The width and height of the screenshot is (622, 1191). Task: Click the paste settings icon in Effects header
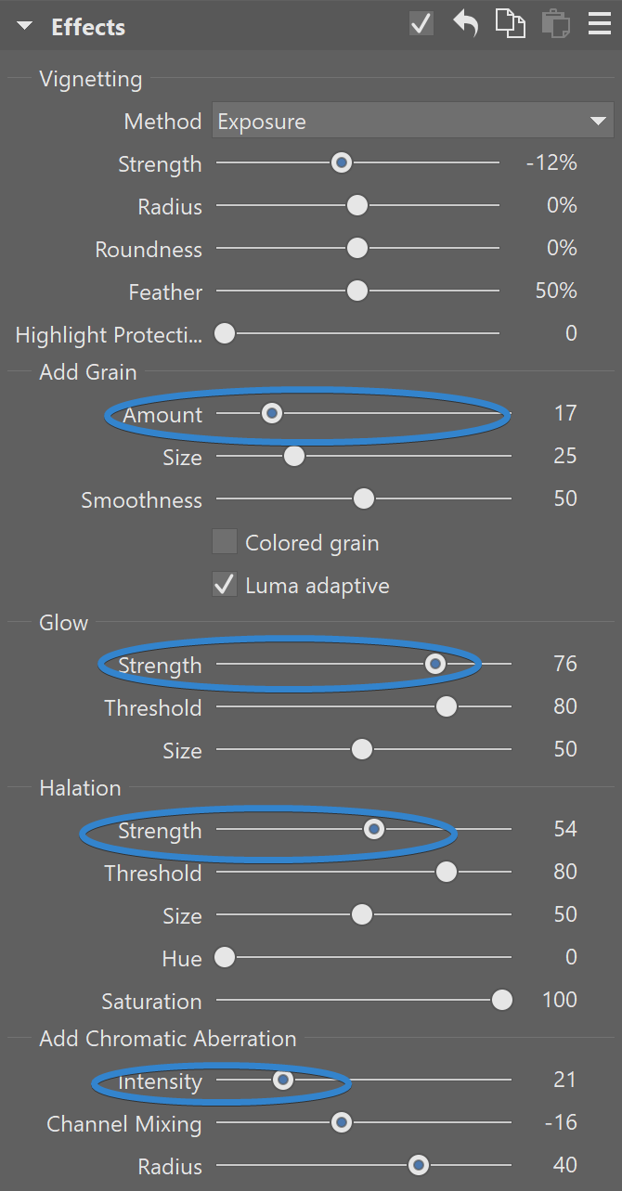coord(555,24)
